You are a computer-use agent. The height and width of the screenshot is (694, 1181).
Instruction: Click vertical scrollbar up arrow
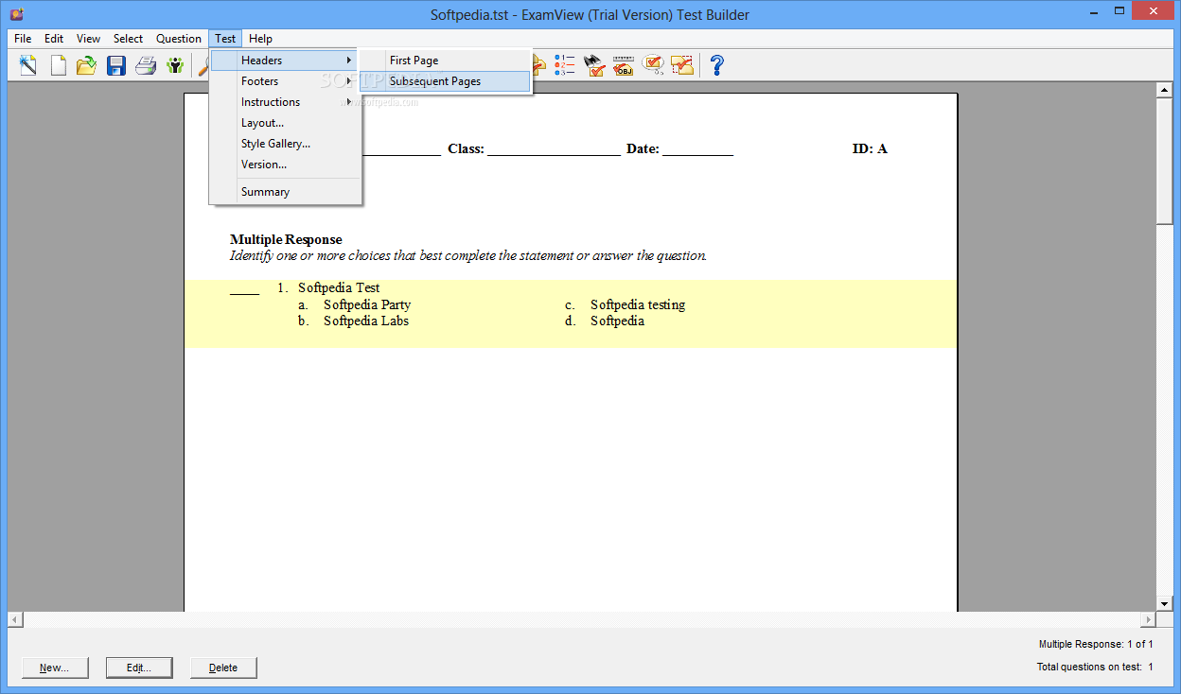(1165, 91)
